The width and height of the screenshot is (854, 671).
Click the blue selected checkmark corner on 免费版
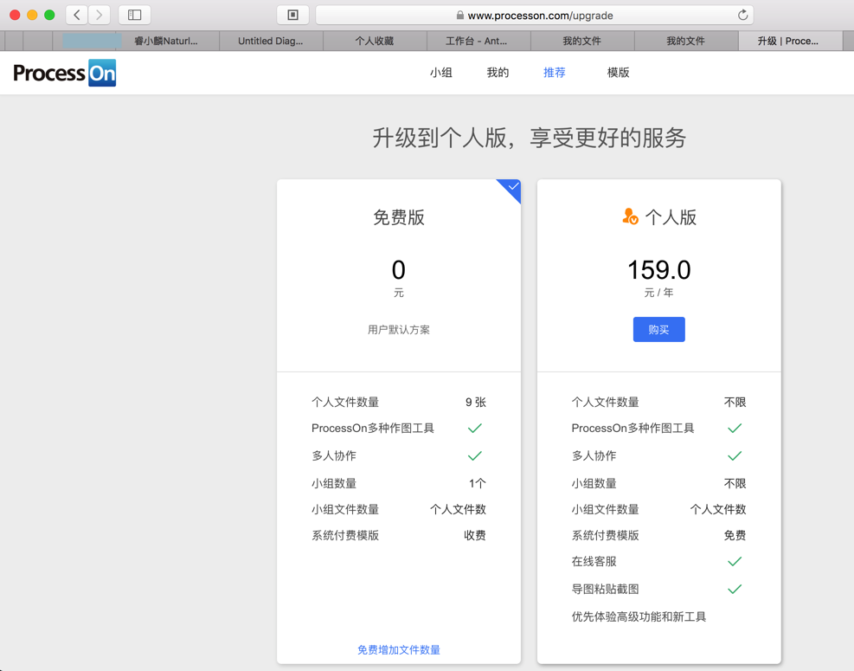[x=512, y=188]
